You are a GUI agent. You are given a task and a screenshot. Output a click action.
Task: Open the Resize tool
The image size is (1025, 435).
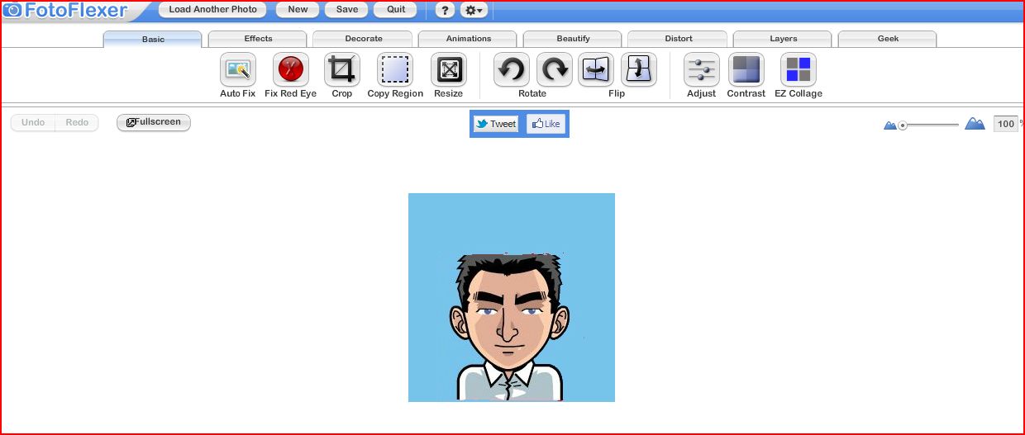[x=449, y=70]
